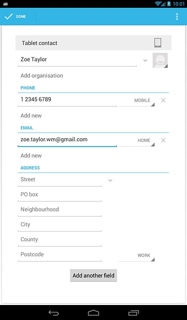Viewport: 187px width, 320px height.
Task: Tap the tablet device icon
Action: pyautogui.click(x=158, y=43)
